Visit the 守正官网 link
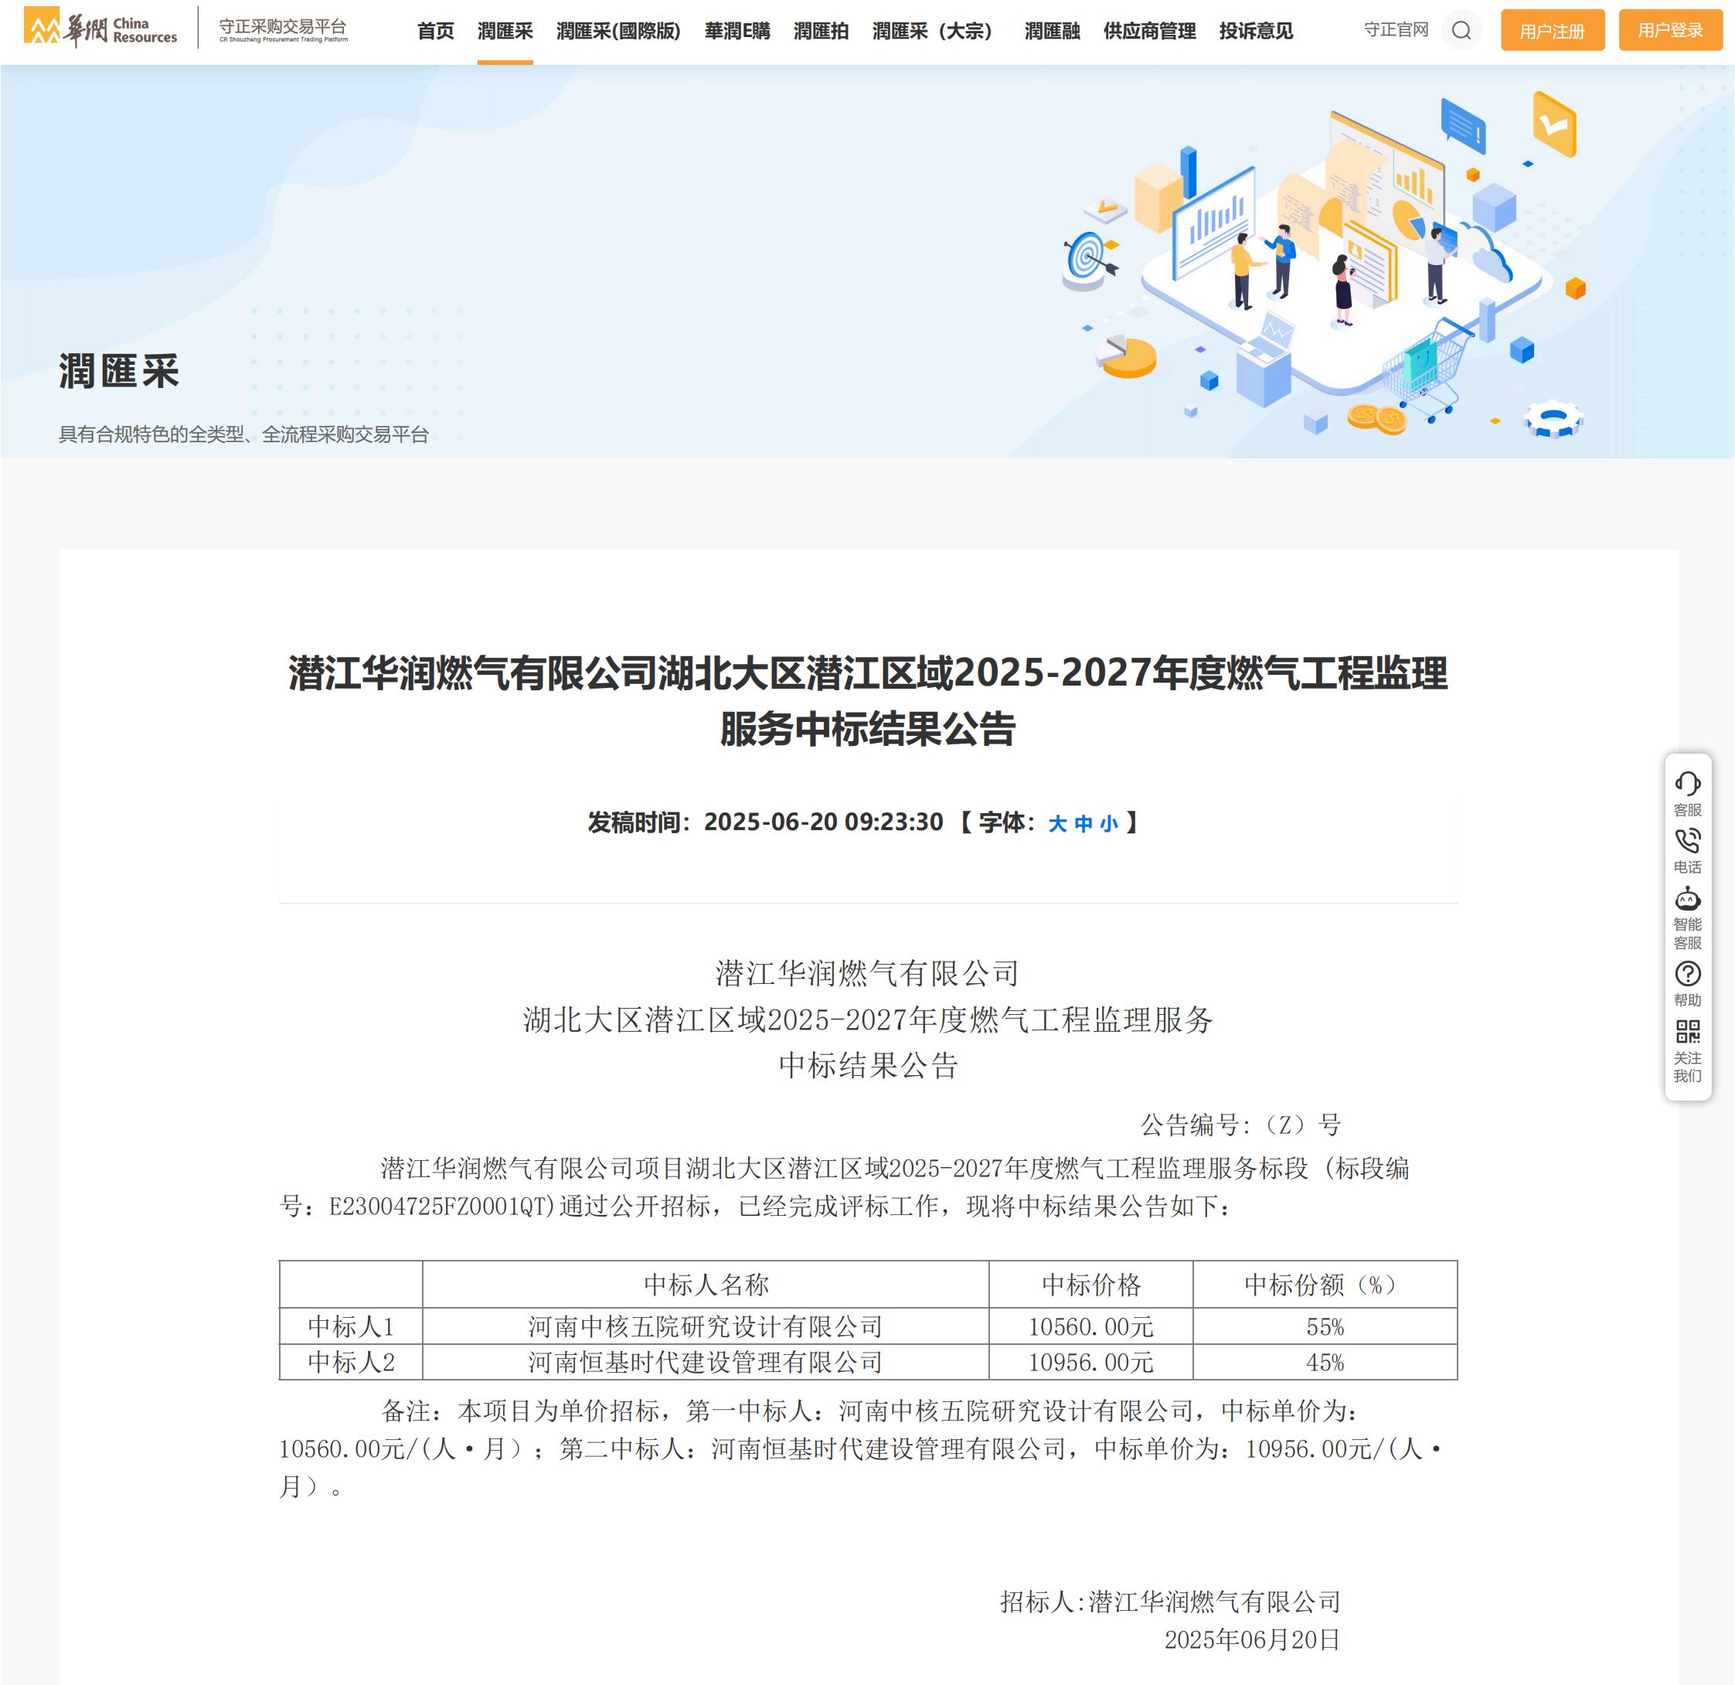 [1396, 29]
